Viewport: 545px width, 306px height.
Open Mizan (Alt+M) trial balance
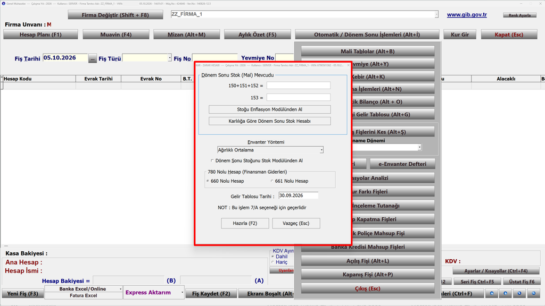tap(187, 35)
